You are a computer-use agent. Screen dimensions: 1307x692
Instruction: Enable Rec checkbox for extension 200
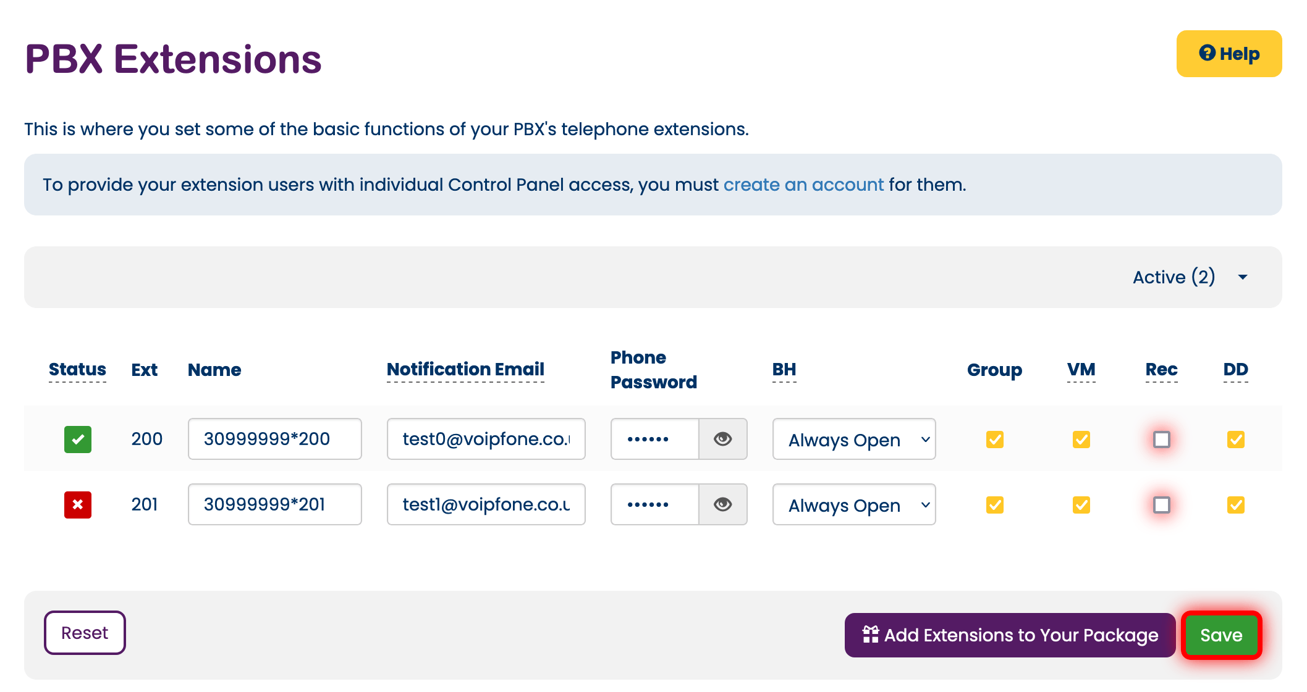(1162, 440)
